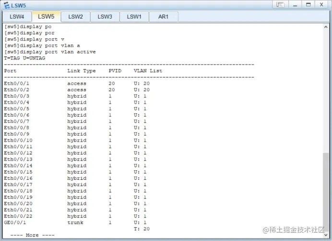This screenshot has height=241, width=332.
Task: Click the '---- More ----' pager prompt
Action: [33, 235]
